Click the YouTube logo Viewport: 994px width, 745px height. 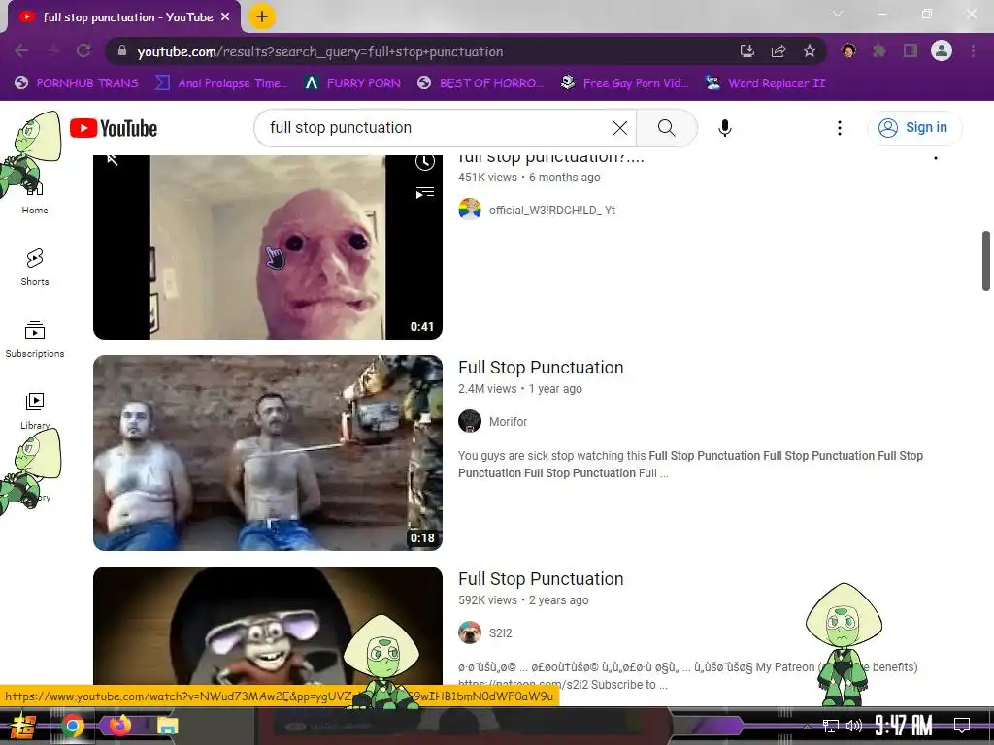tap(114, 128)
